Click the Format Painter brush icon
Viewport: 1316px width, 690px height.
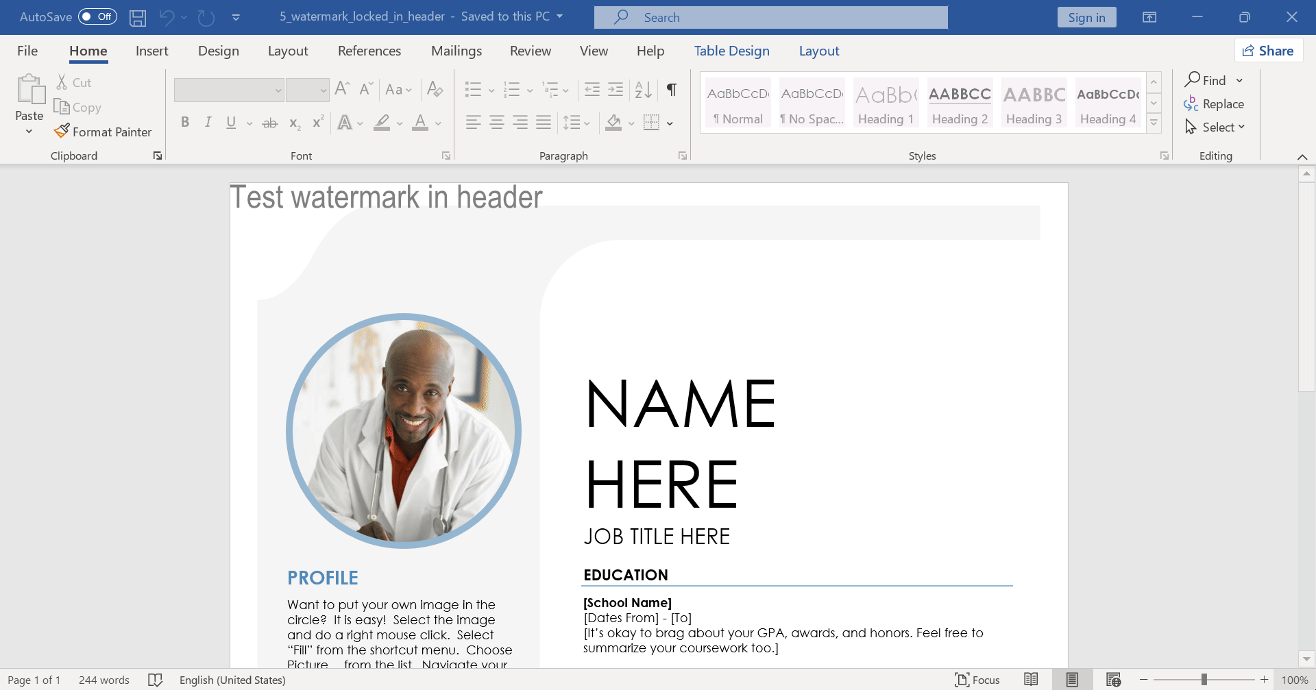coord(62,131)
